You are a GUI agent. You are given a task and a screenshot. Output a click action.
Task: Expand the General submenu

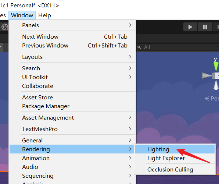pos(72,140)
